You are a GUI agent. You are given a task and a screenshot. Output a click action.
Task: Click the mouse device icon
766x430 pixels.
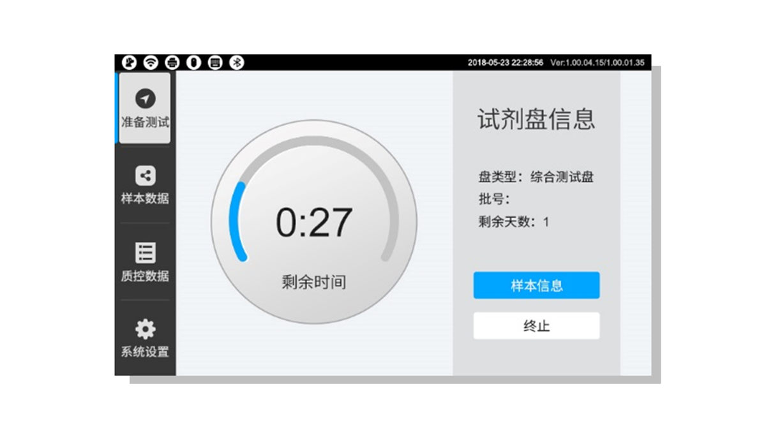(x=194, y=63)
